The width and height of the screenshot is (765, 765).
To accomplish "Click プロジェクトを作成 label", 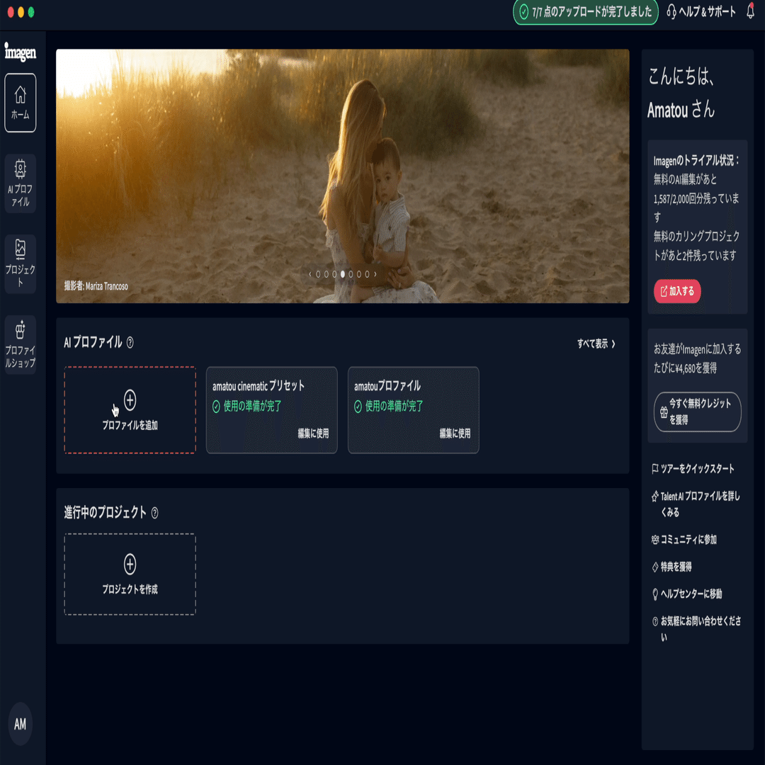I will click(x=130, y=589).
